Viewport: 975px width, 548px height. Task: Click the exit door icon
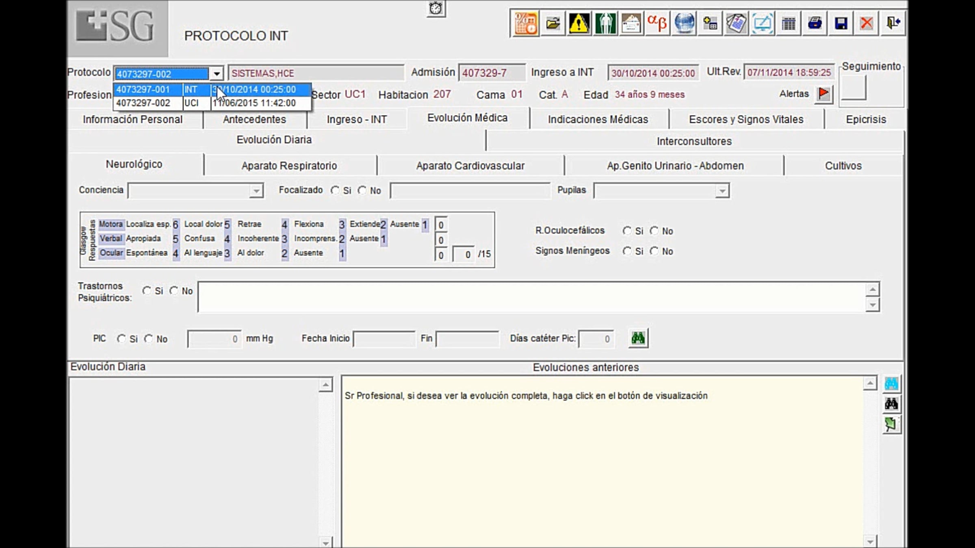point(893,24)
